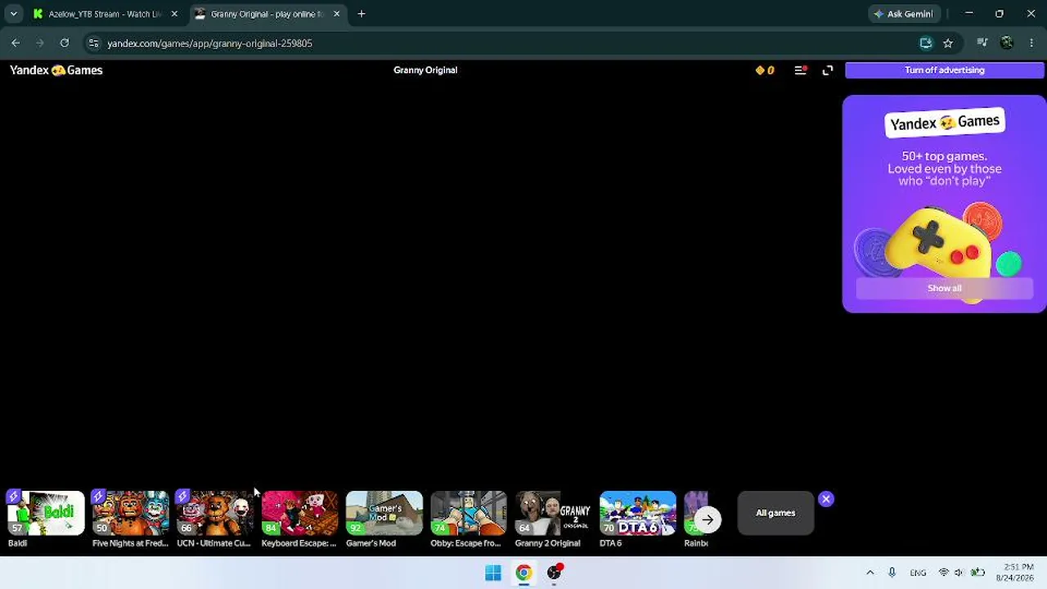
Task: Open the Yandex Games home logo
Action: (56, 70)
